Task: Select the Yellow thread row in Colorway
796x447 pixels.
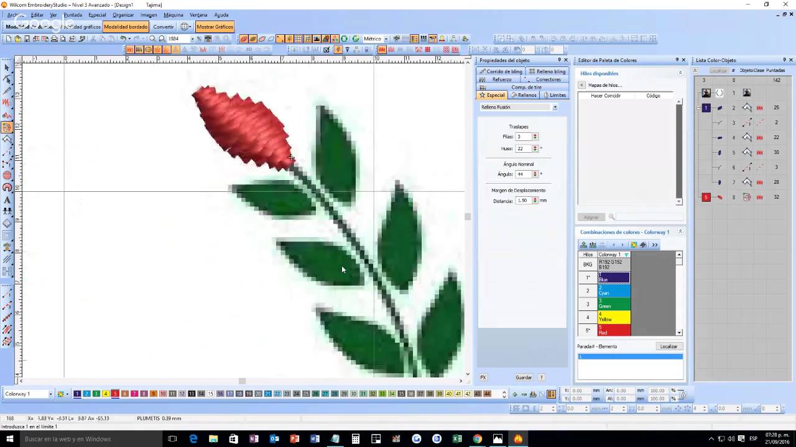Action: [x=614, y=317]
